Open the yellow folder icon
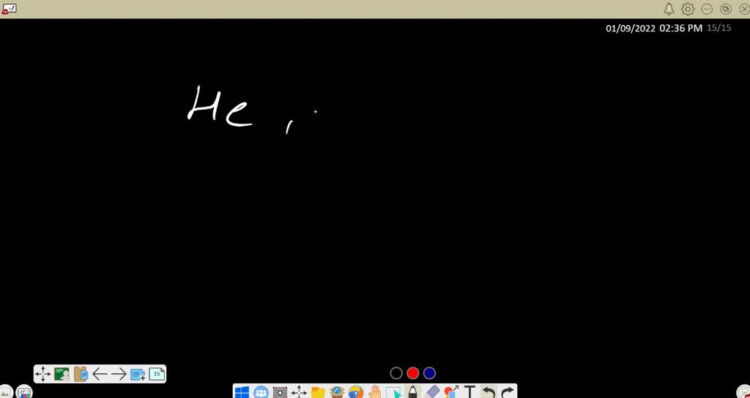750x398 pixels. [x=318, y=393]
